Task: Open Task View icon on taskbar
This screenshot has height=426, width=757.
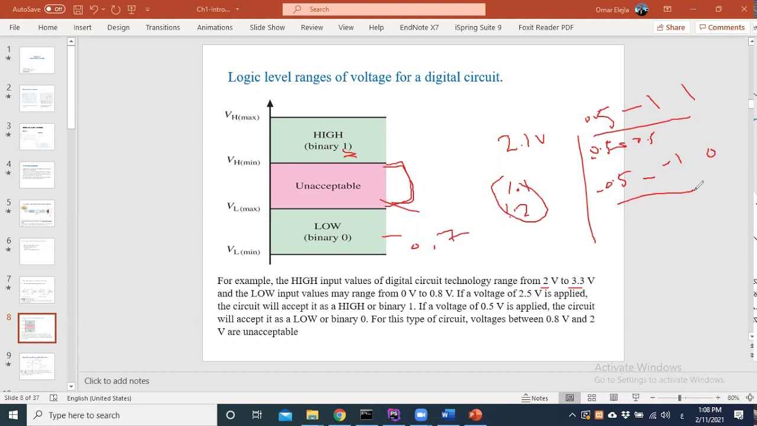Action: pyautogui.click(x=257, y=415)
